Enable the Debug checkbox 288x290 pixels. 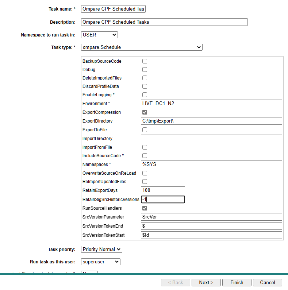(x=145, y=70)
